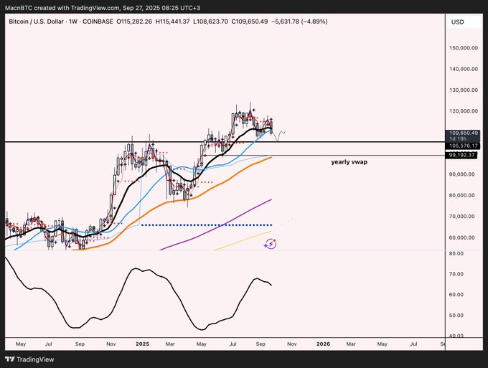This screenshot has height=368, width=488.
Task: Click the TradingView logo at bottom left
Action: point(30,359)
